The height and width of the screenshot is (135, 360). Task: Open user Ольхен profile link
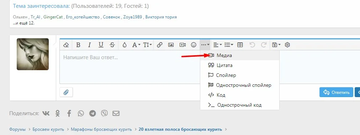click(20, 17)
